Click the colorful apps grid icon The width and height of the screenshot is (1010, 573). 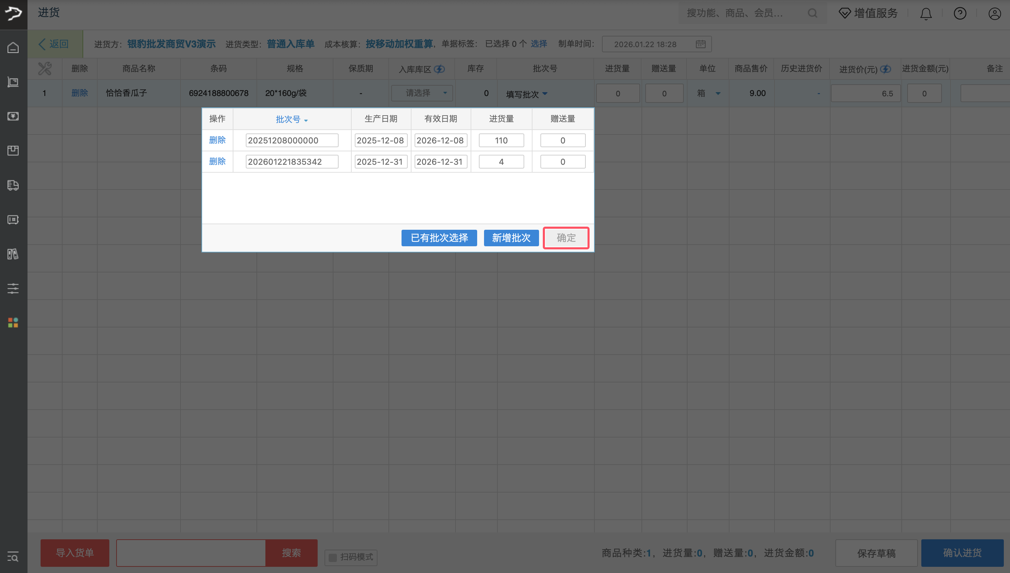pos(13,323)
